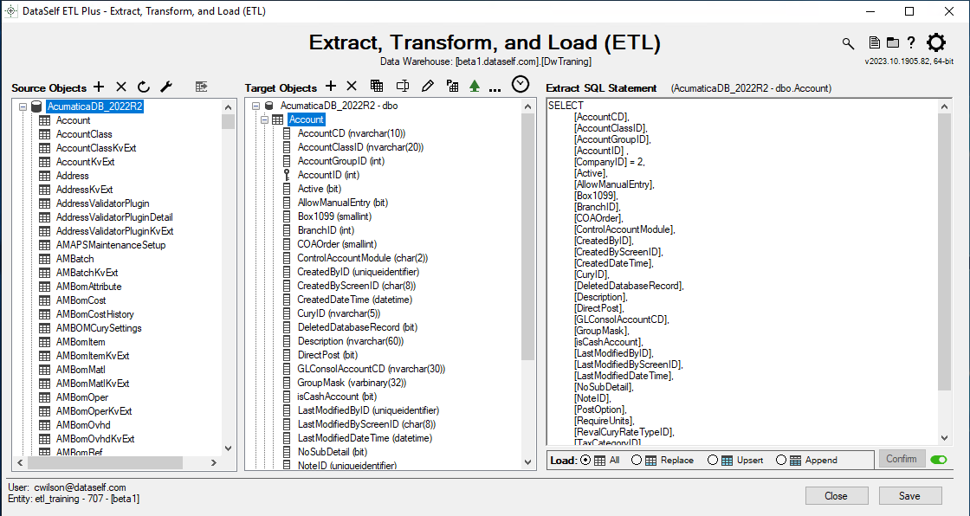970x516 pixels.
Task: Choose the Append load option
Action: [x=781, y=461]
